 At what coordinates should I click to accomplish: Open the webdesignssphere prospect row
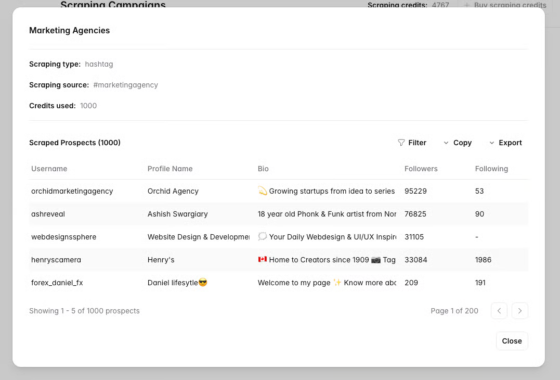[x=63, y=237]
